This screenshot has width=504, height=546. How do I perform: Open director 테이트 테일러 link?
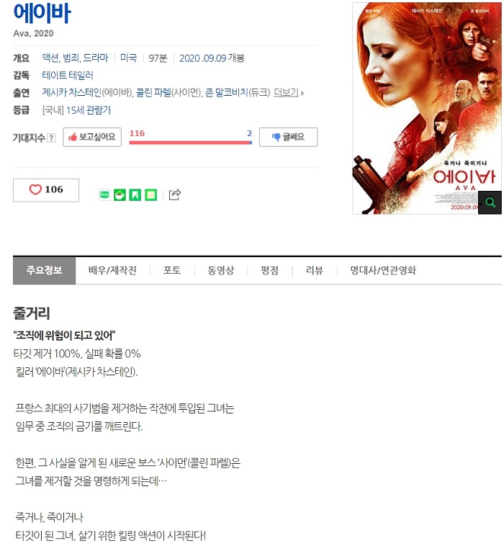pyautogui.click(x=68, y=75)
